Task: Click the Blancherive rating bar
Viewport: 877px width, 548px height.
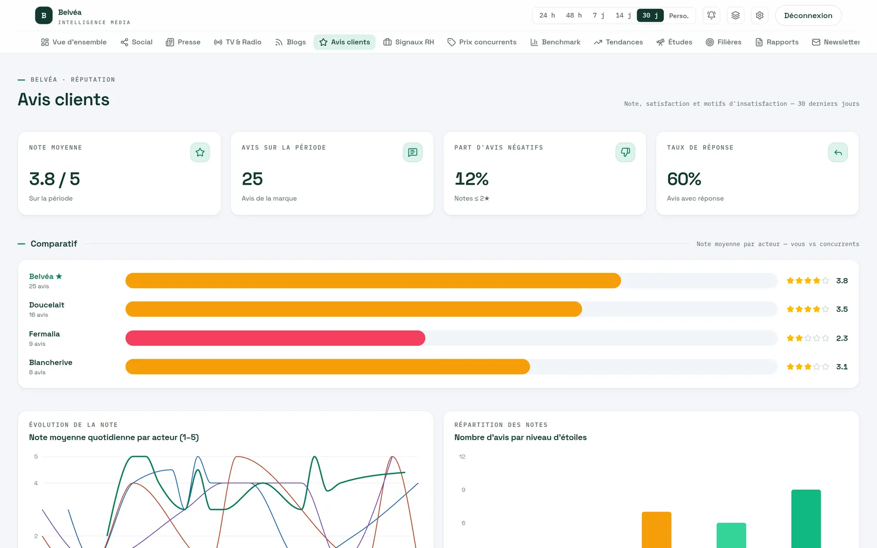Action: point(328,367)
